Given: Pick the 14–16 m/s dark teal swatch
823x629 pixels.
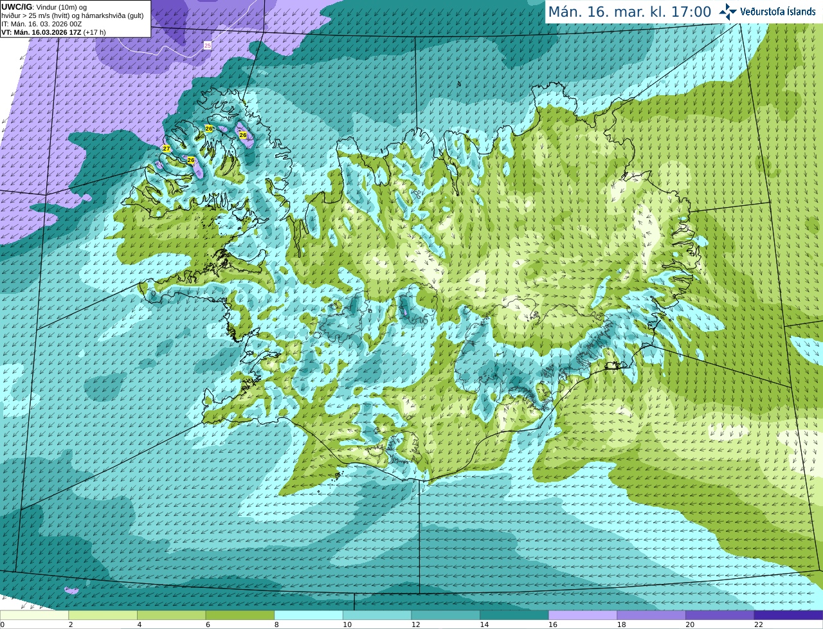Looking at the screenshot, I should (514, 615).
